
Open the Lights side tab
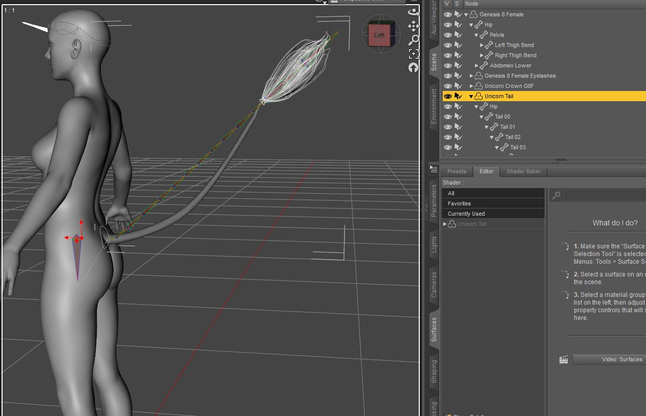coord(434,244)
